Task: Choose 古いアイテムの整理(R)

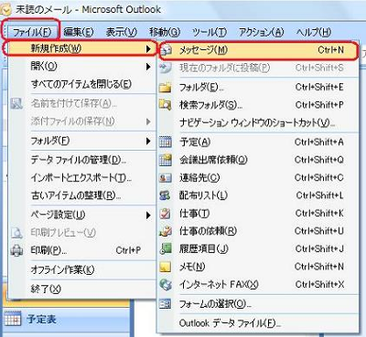Action: pyautogui.click(x=76, y=195)
